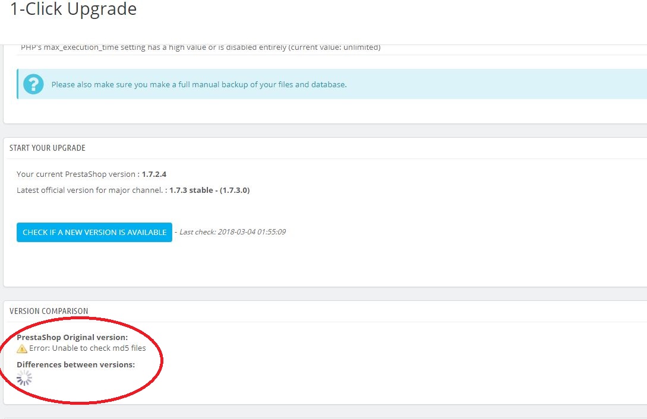
Task: Select the current PrestaShop version '1.7.2.4'
Action: click(154, 174)
